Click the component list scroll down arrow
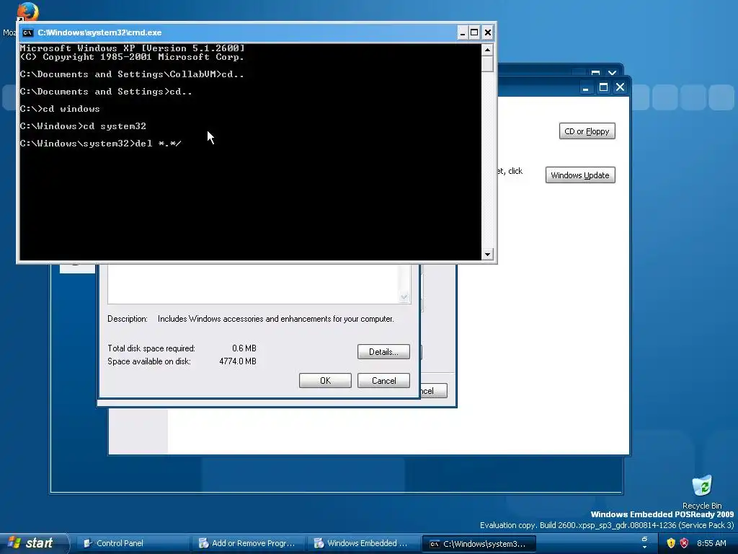 point(404,296)
